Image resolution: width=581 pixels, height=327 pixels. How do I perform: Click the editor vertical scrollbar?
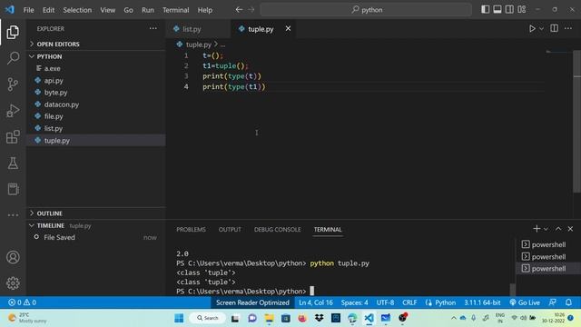[x=577, y=123]
